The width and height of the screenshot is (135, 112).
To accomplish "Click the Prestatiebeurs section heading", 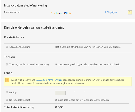I will pos(14,37).
